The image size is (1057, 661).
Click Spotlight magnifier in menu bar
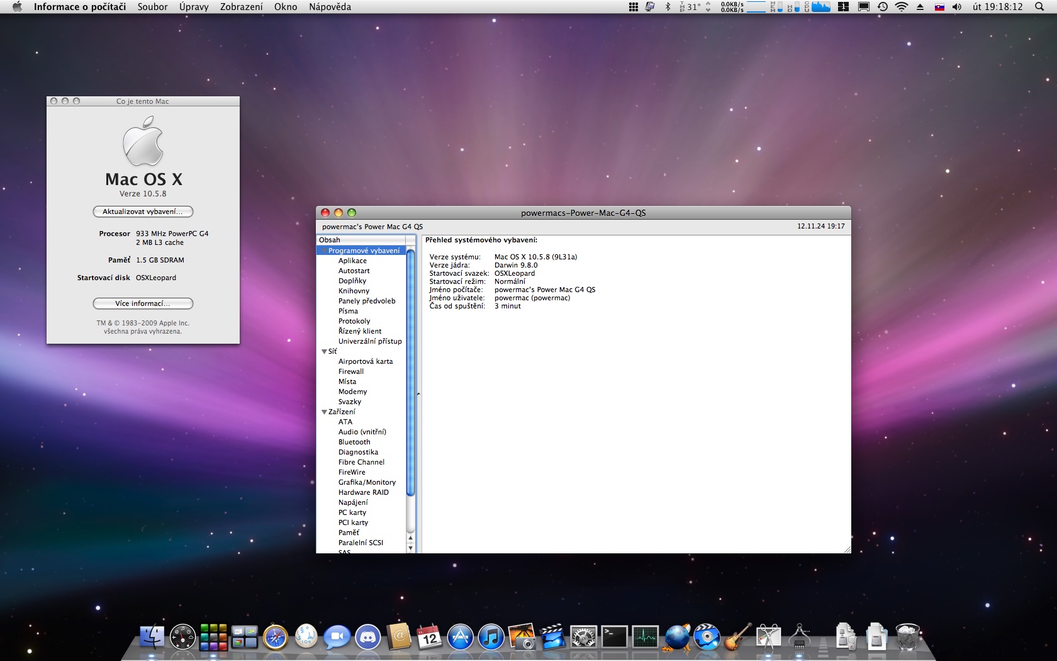1039,7
